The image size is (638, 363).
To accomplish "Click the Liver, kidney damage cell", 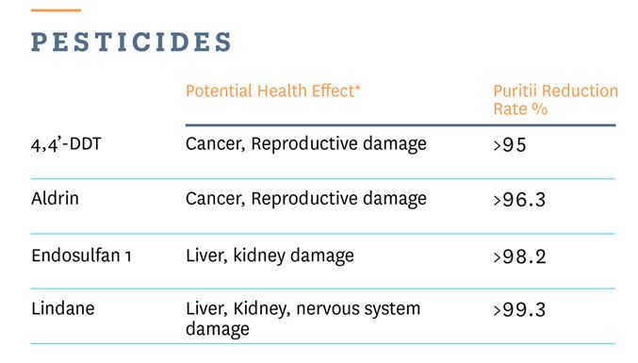I will (270, 256).
